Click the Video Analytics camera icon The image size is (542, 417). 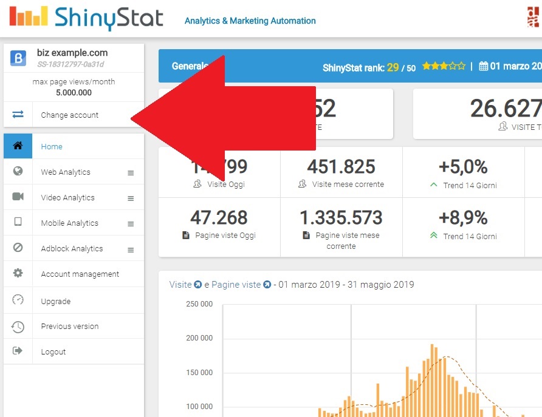pos(18,197)
